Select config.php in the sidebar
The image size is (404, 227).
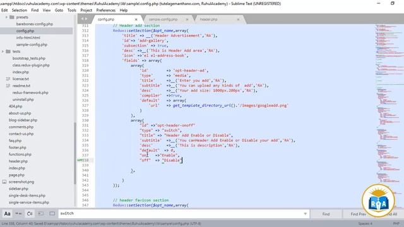[25, 31]
